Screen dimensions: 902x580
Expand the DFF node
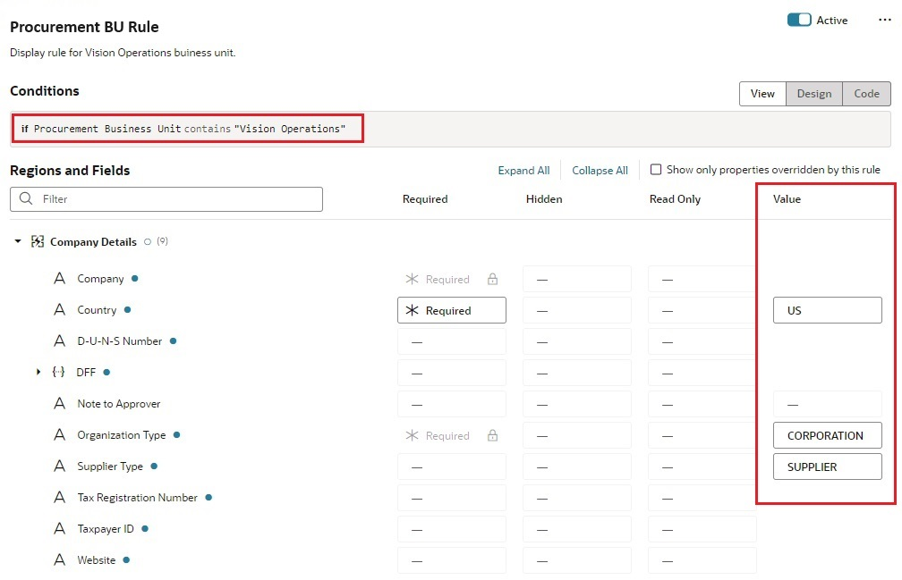[38, 372]
